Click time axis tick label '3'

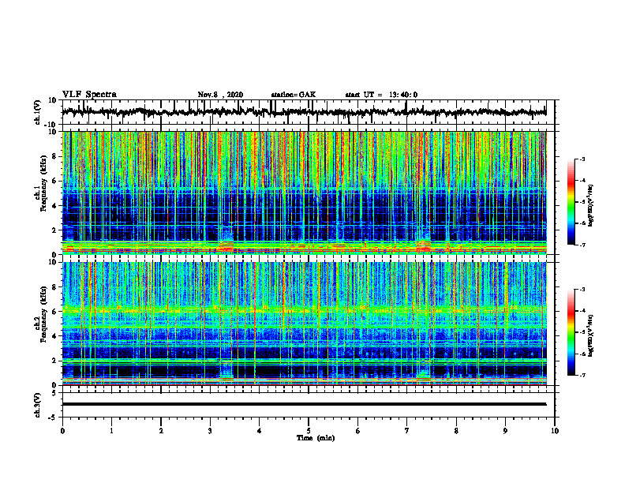(210, 431)
